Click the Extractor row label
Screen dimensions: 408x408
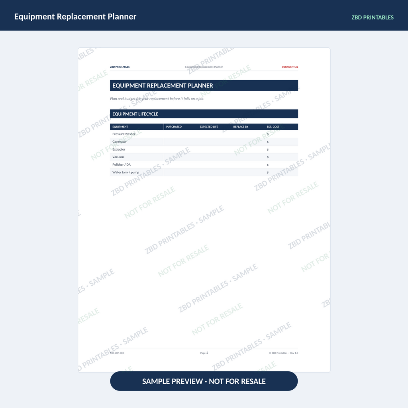119,149
